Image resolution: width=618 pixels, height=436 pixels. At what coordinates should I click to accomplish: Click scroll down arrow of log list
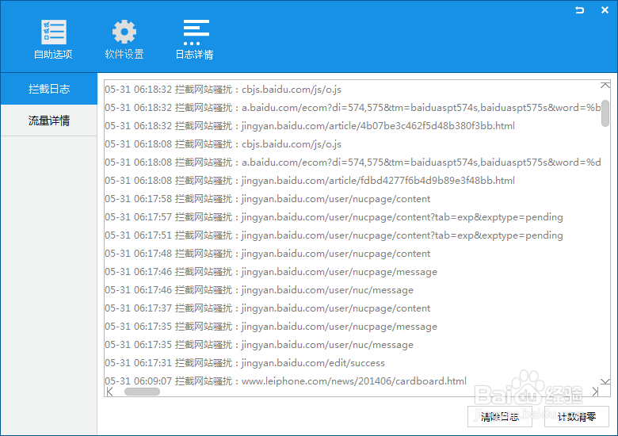point(605,381)
